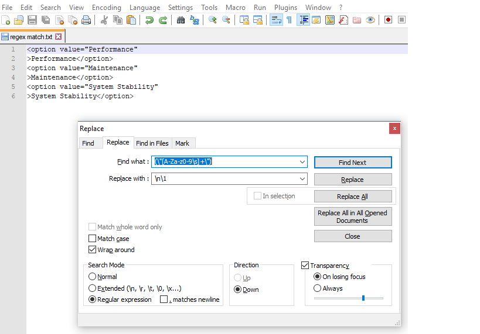Select Down direction radio button
The width and height of the screenshot is (480, 334).
click(237, 290)
